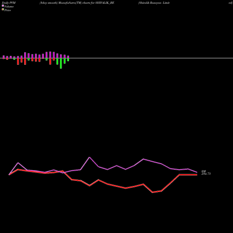Click the Price legend color swatch

pos(3,9)
